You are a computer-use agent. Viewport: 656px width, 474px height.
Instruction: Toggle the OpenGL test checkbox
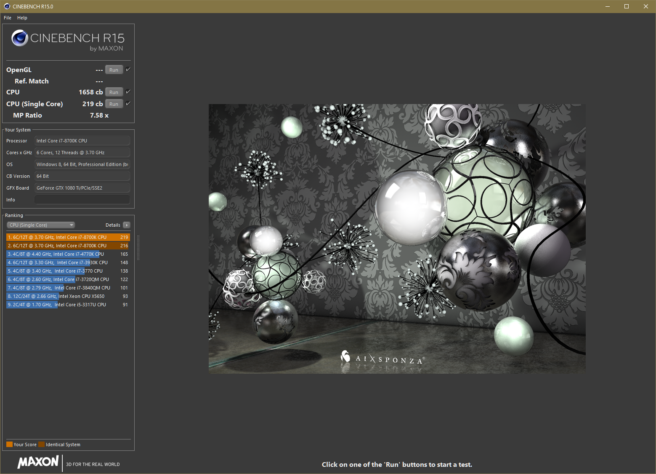[128, 70]
